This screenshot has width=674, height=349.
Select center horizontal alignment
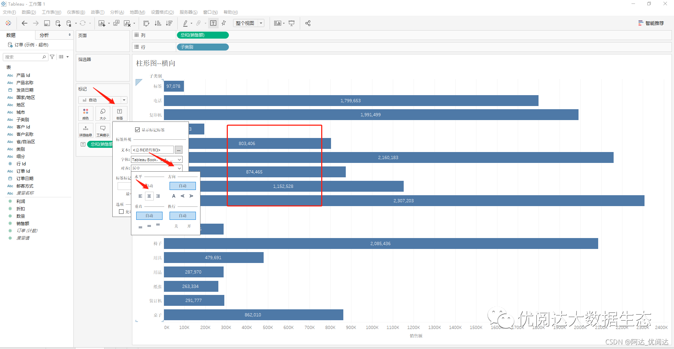pos(149,196)
